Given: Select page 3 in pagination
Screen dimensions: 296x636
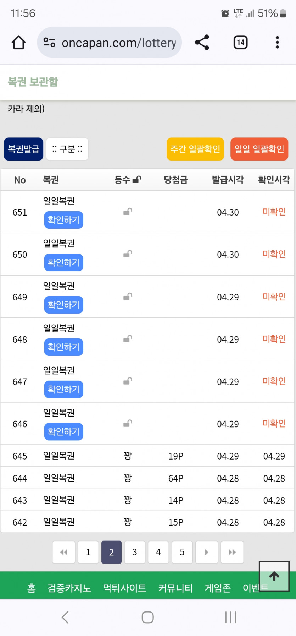Looking at the screenshot, I should coord(135,552).
